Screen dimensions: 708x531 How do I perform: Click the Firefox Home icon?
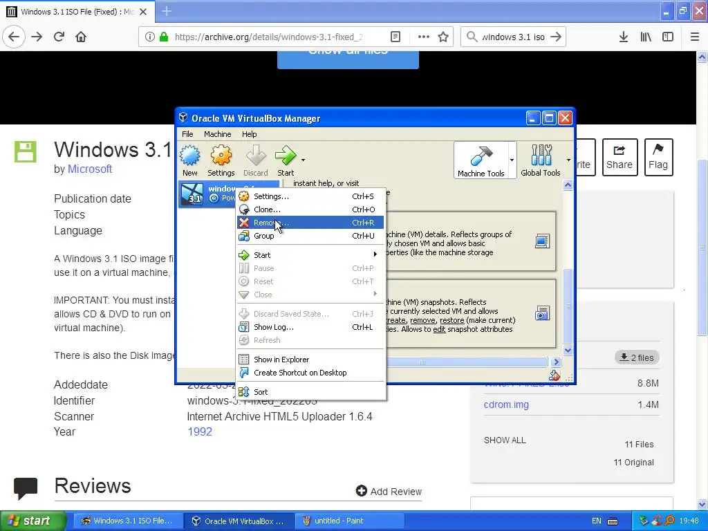[x=81, y=37]
